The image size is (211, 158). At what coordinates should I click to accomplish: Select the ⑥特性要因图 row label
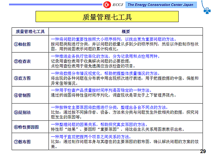tap(26, 127)
